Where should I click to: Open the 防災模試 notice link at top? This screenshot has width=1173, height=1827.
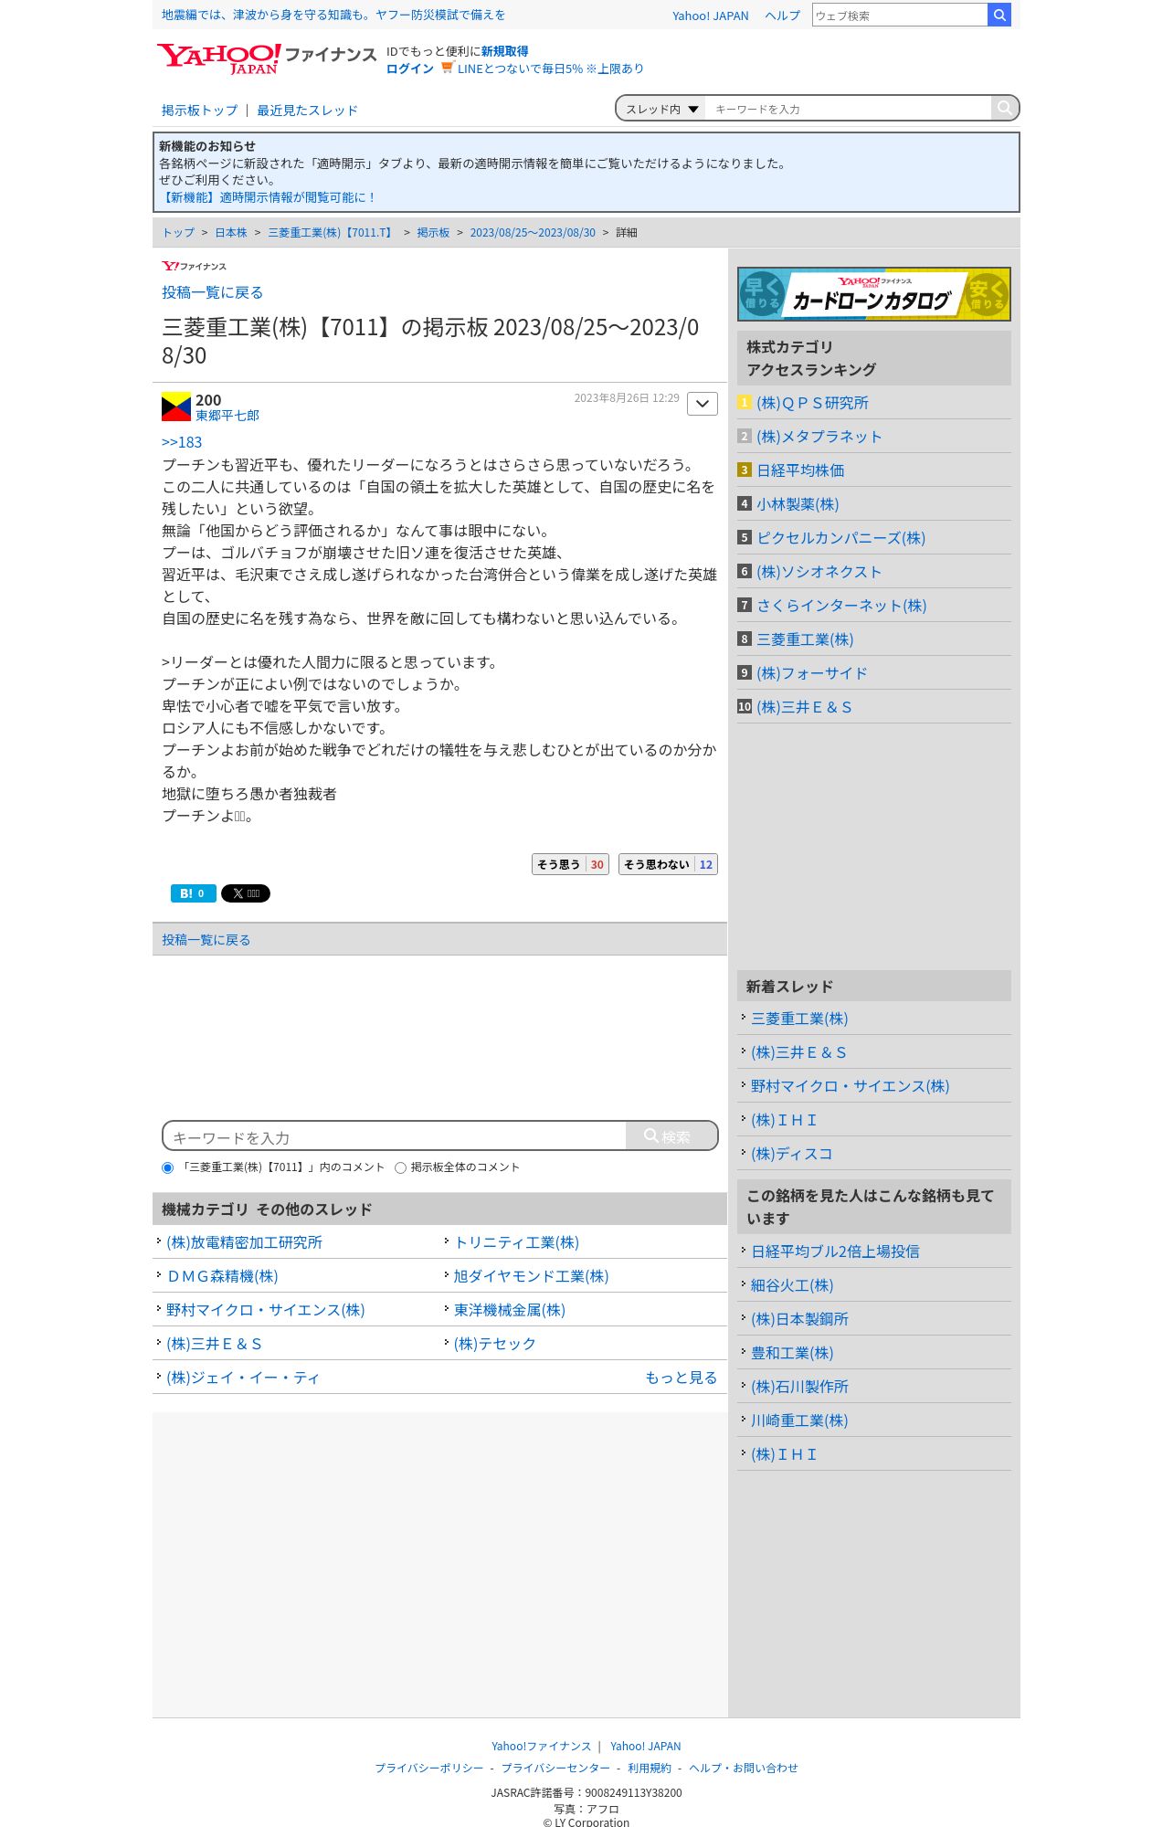(333, 15)
